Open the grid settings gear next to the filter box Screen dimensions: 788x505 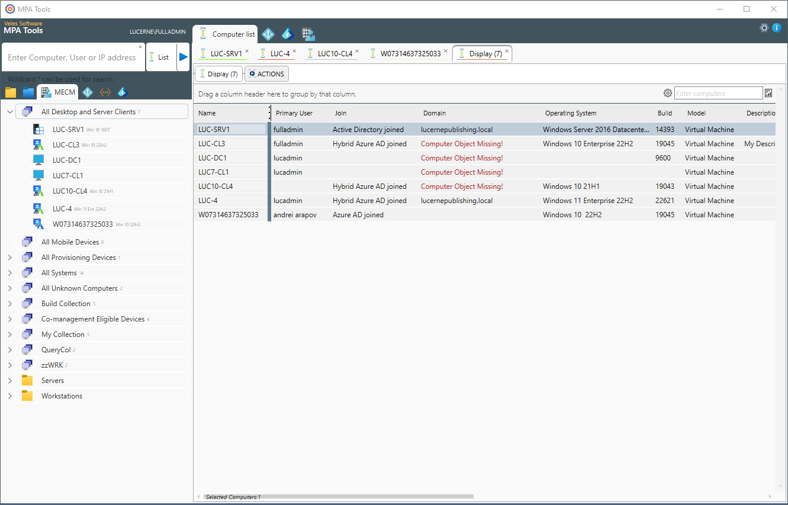[668, 93]
